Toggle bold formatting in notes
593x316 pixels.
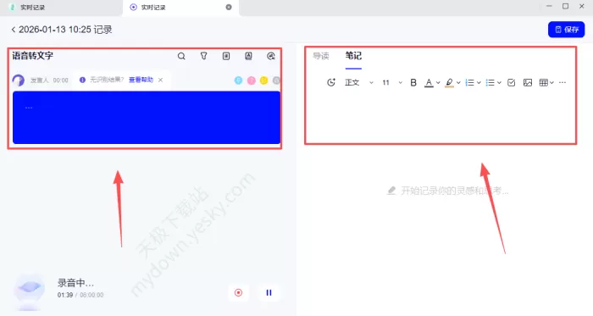pyautogui.click(x=413, y=82)
